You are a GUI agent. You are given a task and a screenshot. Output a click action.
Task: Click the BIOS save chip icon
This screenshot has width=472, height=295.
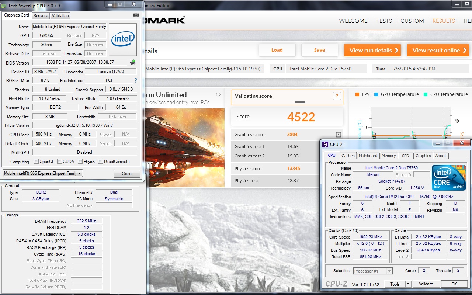133,62
